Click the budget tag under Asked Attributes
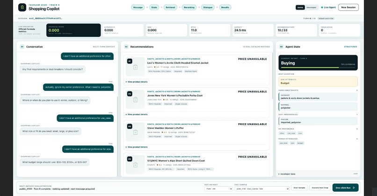Image resolution: width=377 pixels, height=196 pixels. pos(300,143)
